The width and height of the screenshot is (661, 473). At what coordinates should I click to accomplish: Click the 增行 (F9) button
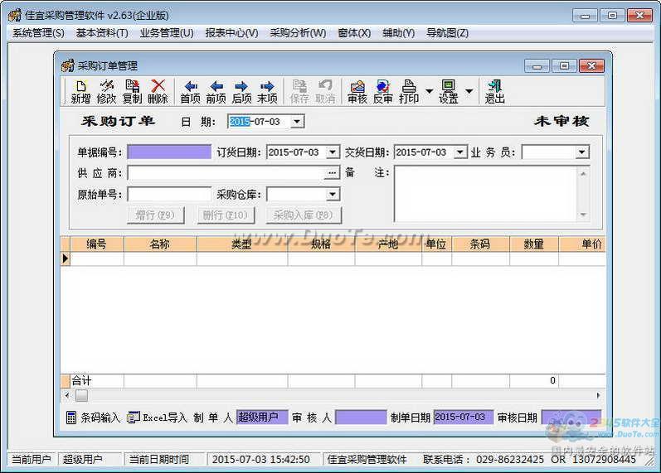click(156, 215)
